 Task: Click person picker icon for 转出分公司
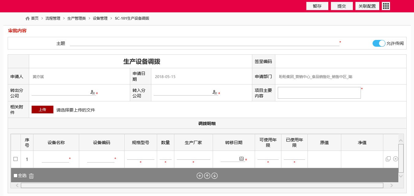tap(92, 92)
